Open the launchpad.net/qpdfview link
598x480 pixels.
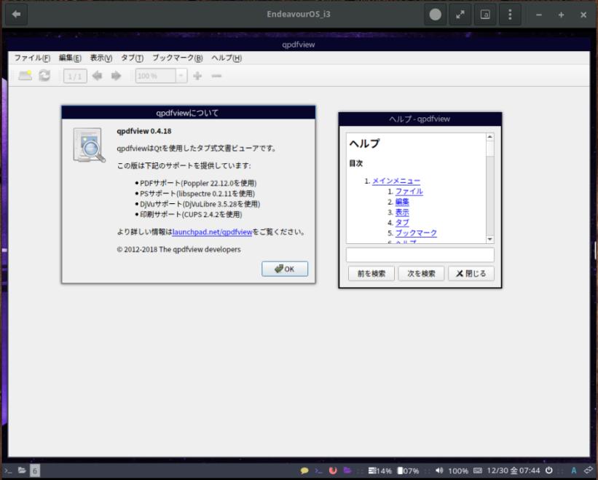pyautogui.click(x=212, y=232)
